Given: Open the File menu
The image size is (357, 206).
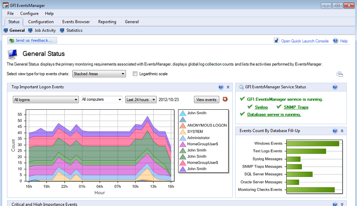Looking at the screenshot, I should (11, 13).
